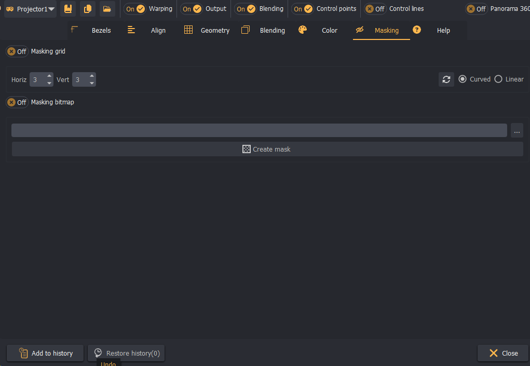Click the save configuration icon
Viewport: 530px width, 366px height.
[x=68, y=9]
